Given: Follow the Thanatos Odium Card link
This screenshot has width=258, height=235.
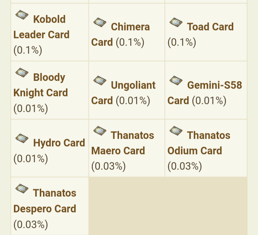Looking at the screenshot, I should pyautogui.click(x=199, y=143).
